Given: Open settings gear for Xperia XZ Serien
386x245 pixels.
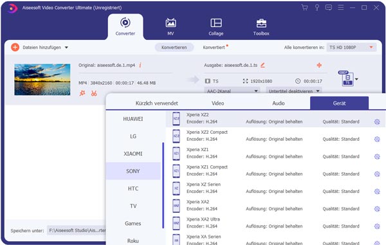Looking at the screenshot, I should click(377, 192).
